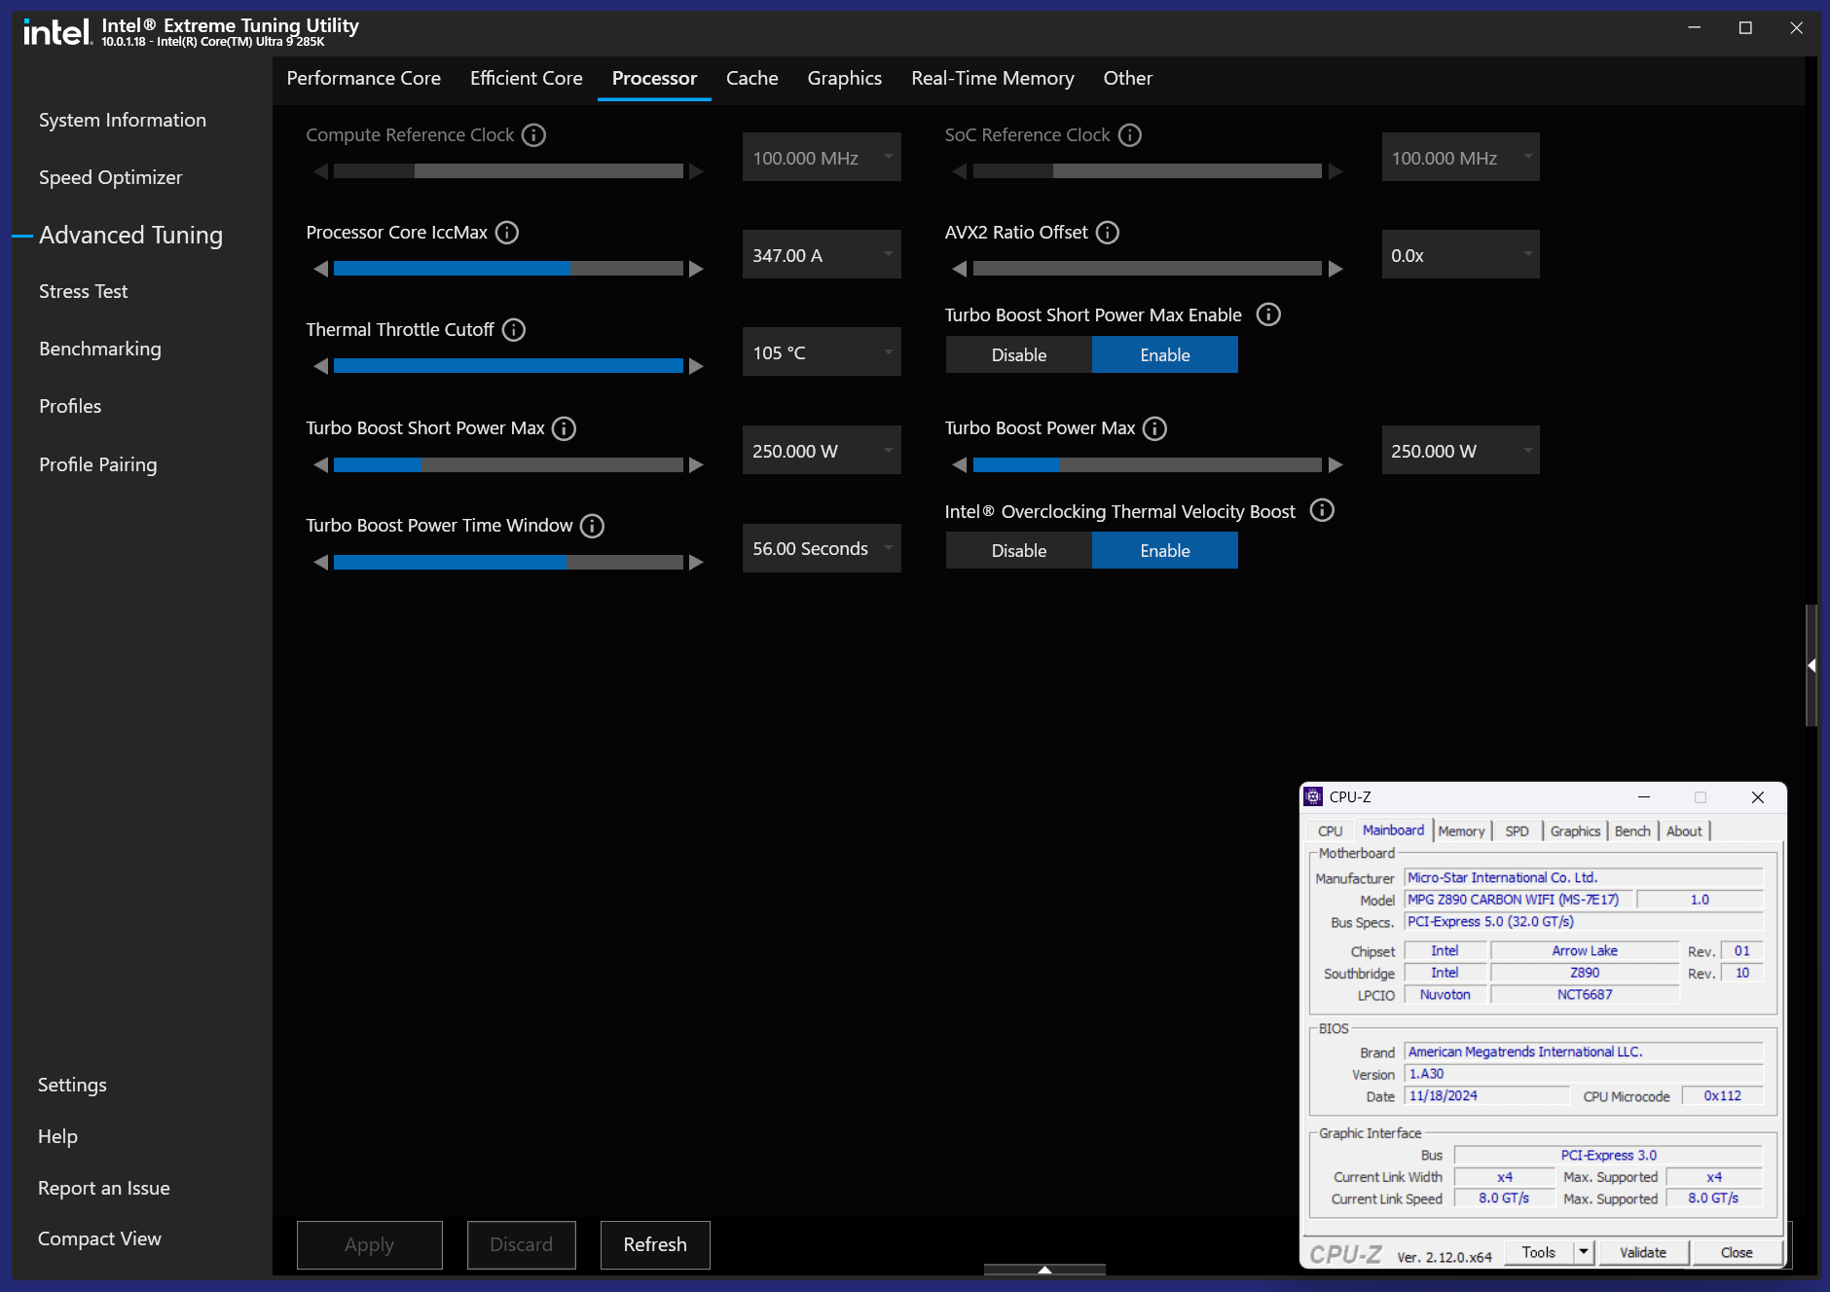Open the Processor Core IccMax 347.00 A dropdown

point(822,254)
